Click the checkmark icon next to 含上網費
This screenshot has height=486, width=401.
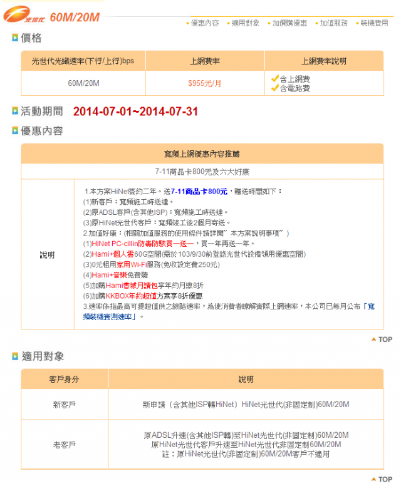[x=275, y=78]
